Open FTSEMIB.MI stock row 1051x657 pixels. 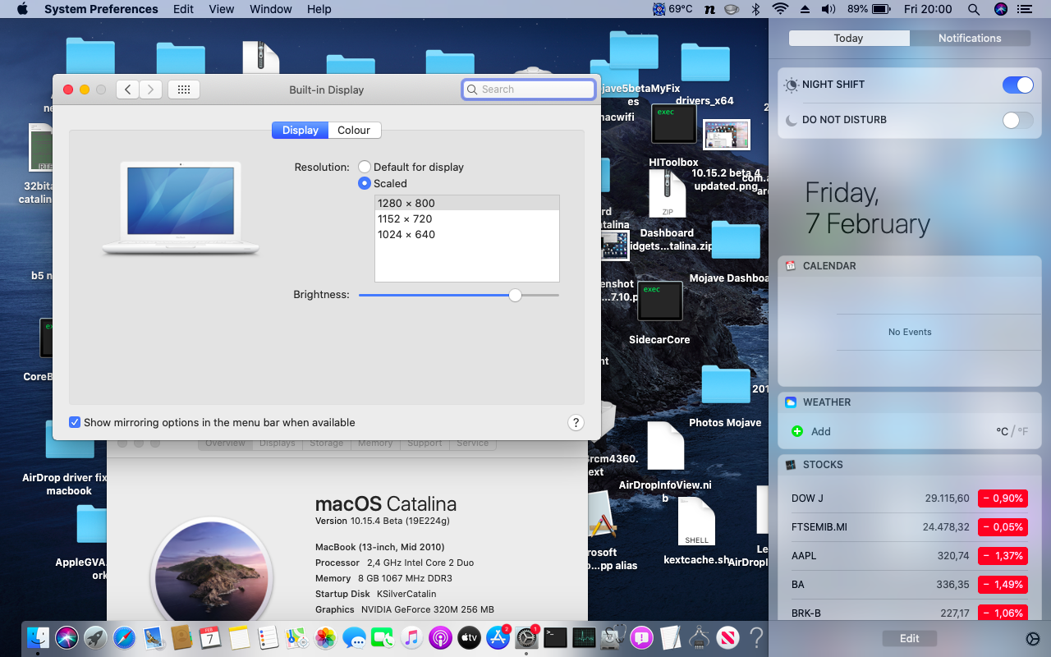point(910,527)
